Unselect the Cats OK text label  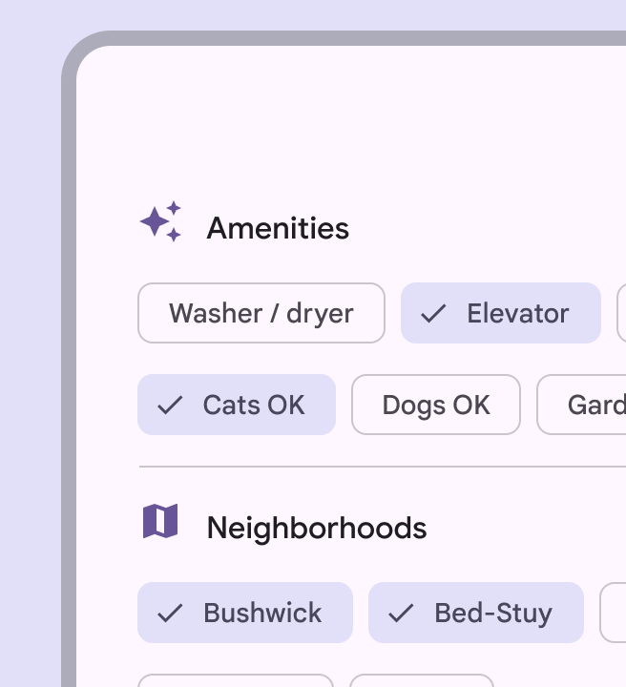[254, 405]
